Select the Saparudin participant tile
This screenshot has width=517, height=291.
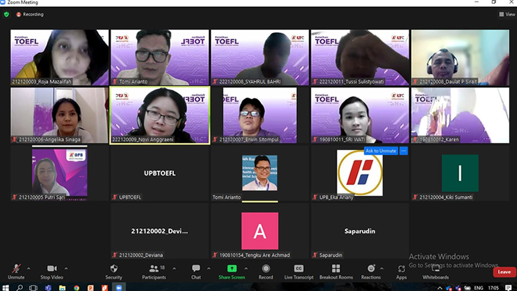[x=360, y=231]
